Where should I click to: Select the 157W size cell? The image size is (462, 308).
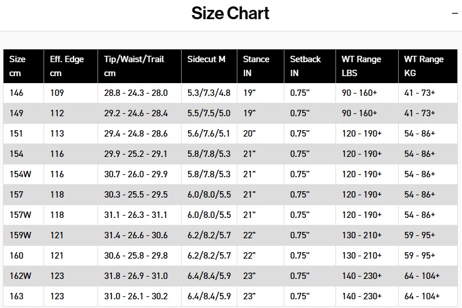[x=20, y=215]
